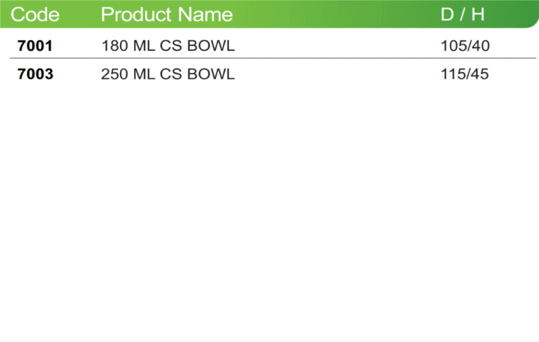The image size is (539, 342).
Task: Select the 115/45 dimension value
Action: [x=465, y=74]
